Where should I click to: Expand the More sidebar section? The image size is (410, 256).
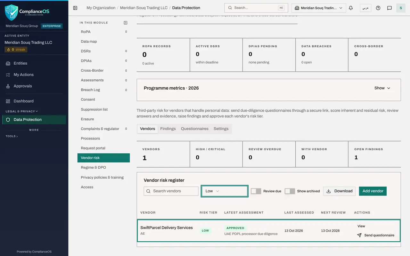(x=34, y=130)
